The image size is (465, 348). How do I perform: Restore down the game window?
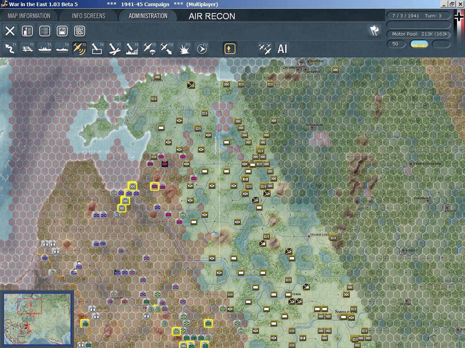[452, 4]
